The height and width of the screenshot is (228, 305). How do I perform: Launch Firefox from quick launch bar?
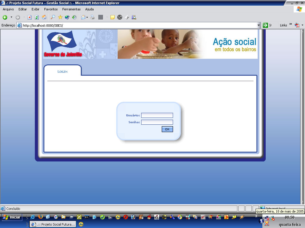tap(41, 217)
